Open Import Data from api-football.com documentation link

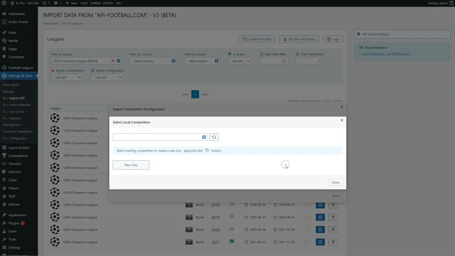coord(386,54)
